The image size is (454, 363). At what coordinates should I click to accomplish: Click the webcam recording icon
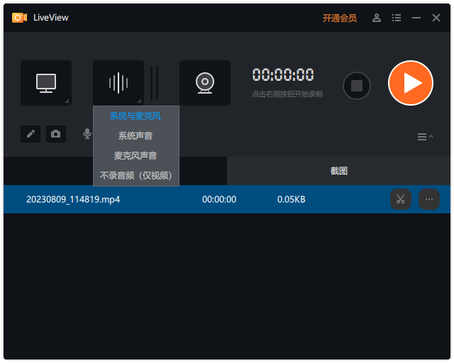point(205,83)
